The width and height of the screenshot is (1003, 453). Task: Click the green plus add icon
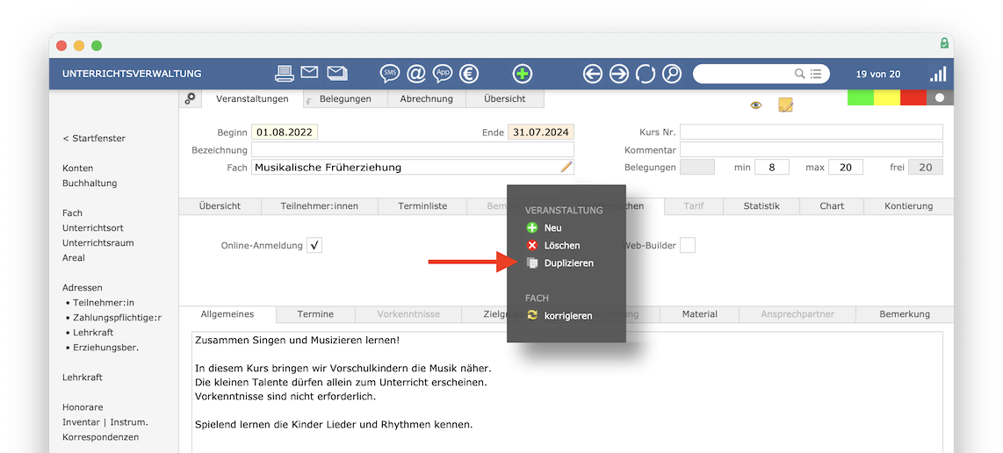523,74
